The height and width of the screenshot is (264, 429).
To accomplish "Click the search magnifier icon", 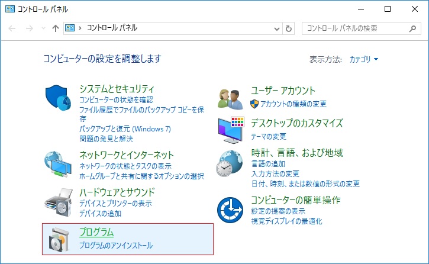I will coord(412,28).
